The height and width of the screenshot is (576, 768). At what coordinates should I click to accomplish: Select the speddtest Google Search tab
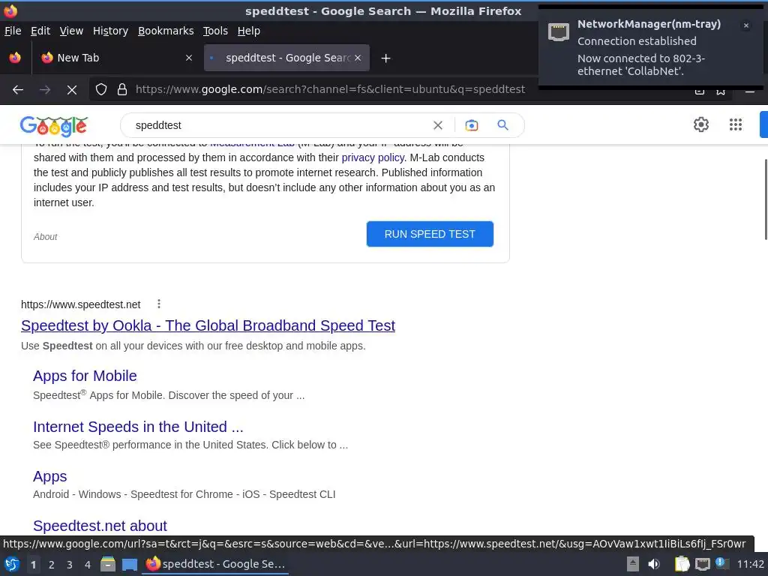click(286, 58)
